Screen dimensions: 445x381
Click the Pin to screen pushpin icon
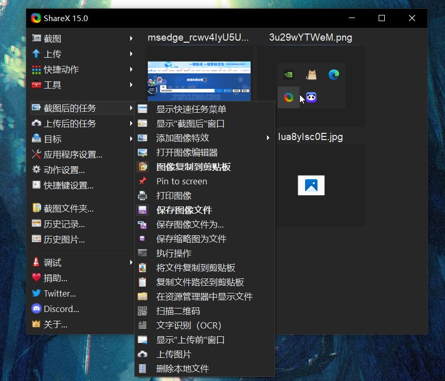143,181
